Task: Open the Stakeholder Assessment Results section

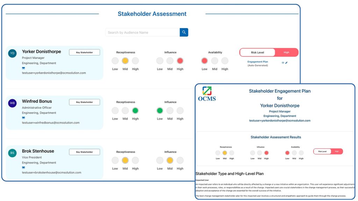Action: click(x=275, y=137)
